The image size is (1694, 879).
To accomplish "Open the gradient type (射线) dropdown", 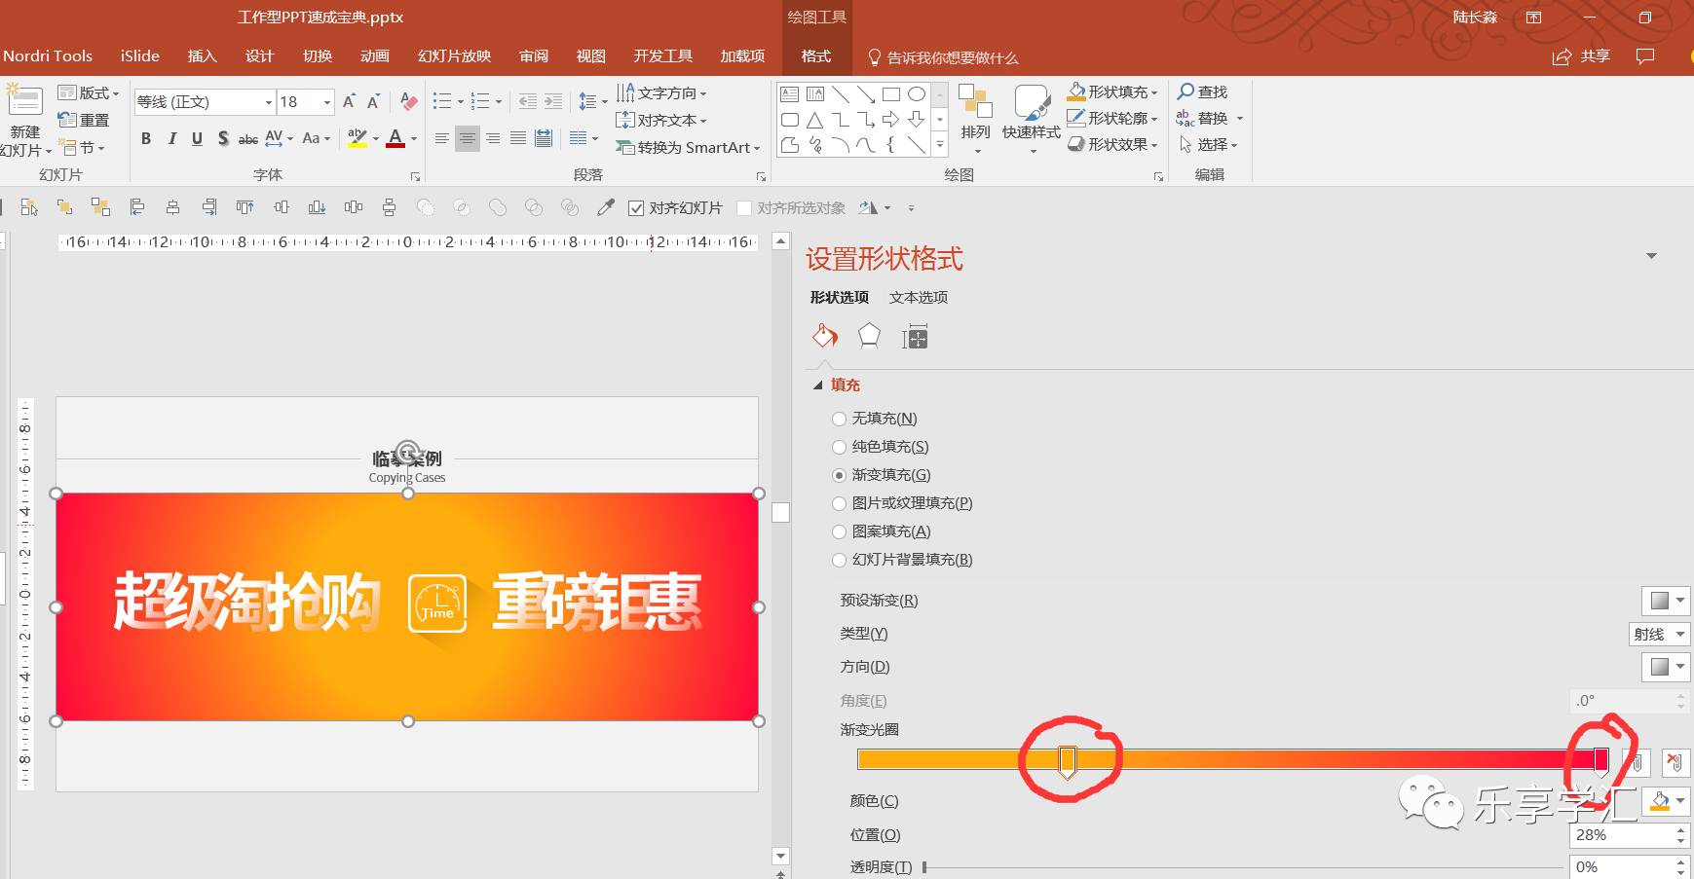I will click(x=1658, y=634).
